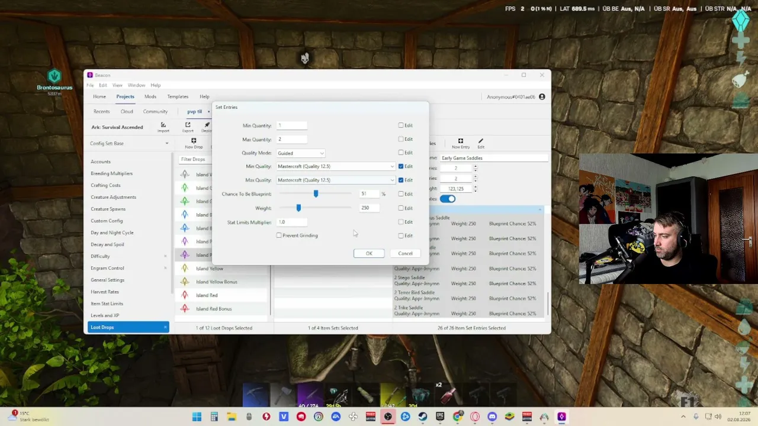Image resolution: width=758 pixels, height=426 pixels.
Task: Open Steam from the taskbar
Action: click(x=423, y=417)
